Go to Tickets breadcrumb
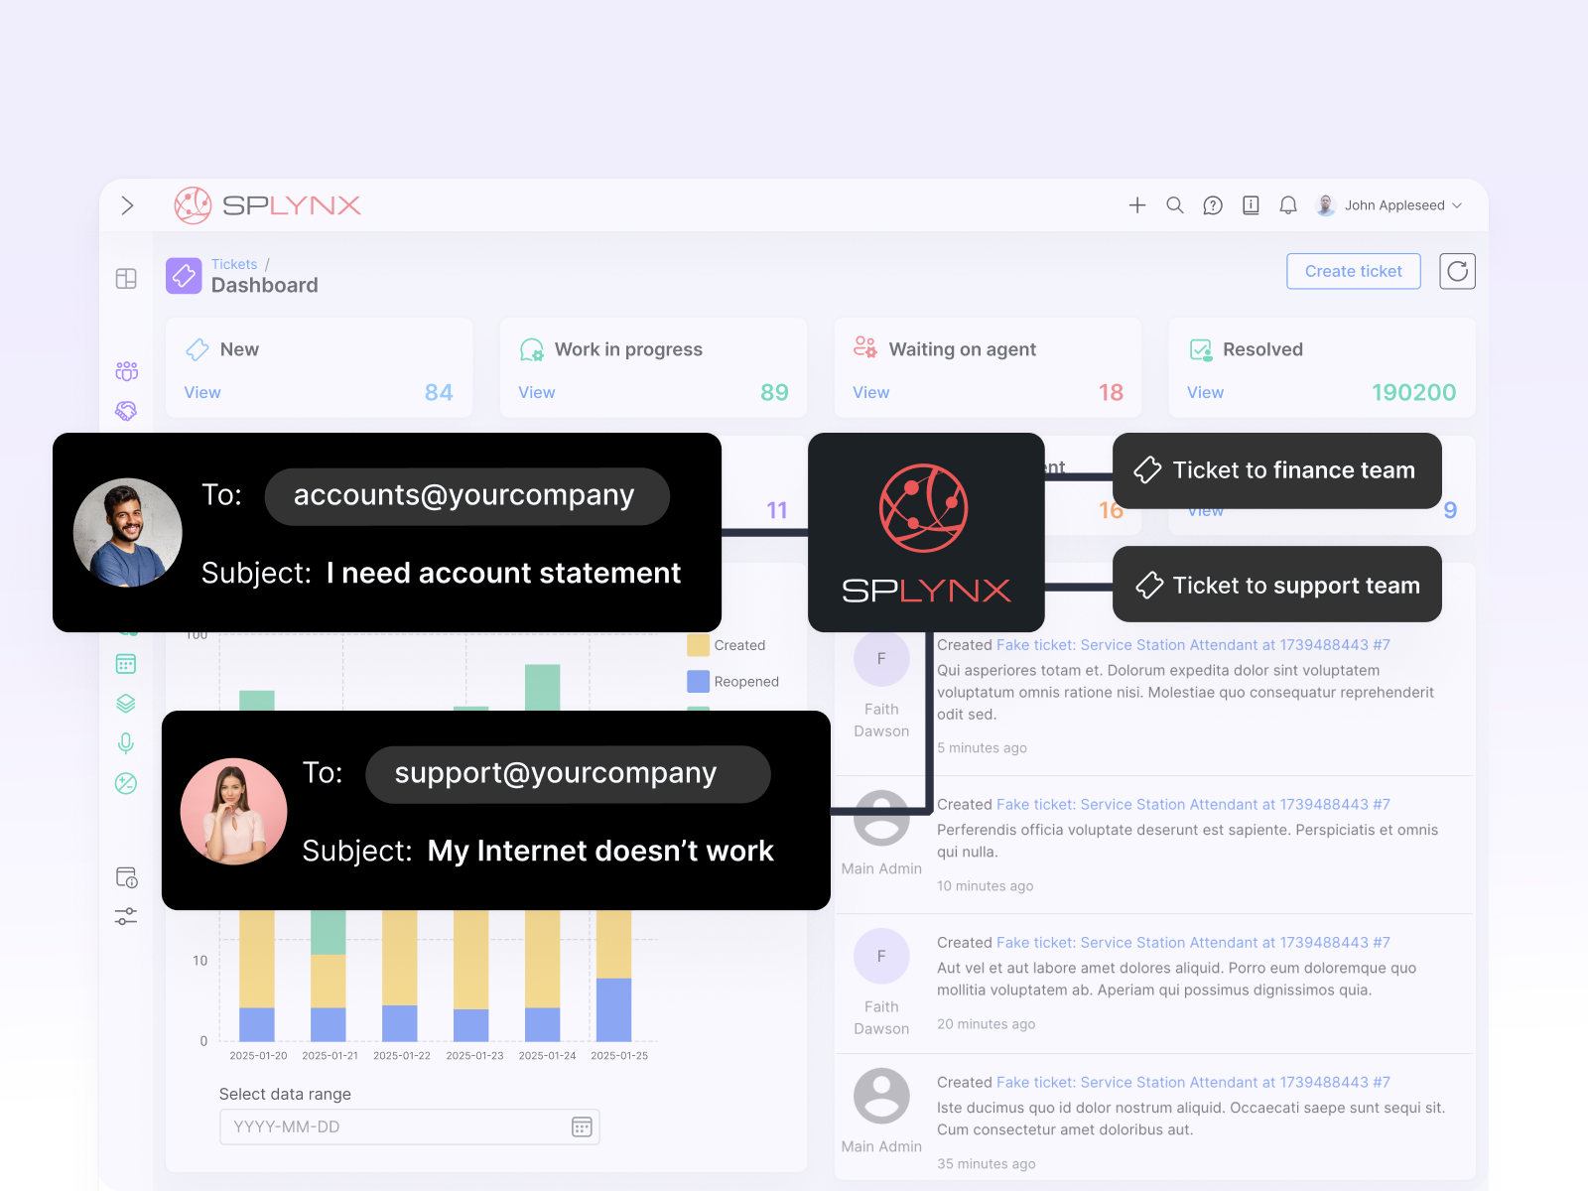 (234, 264)
